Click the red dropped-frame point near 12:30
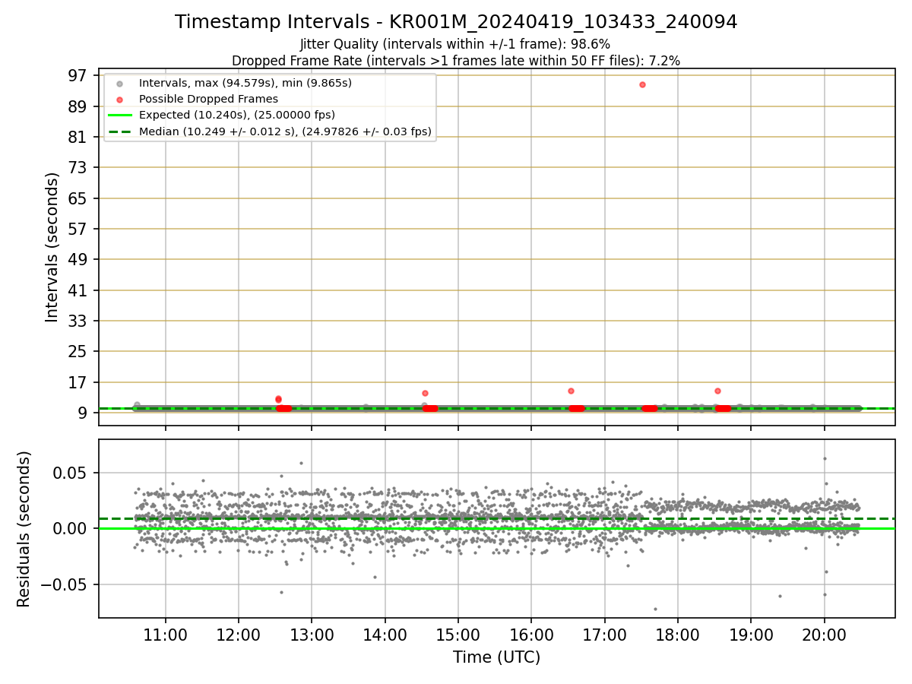Screen dimensions: 912x684 tap(278, 399)
